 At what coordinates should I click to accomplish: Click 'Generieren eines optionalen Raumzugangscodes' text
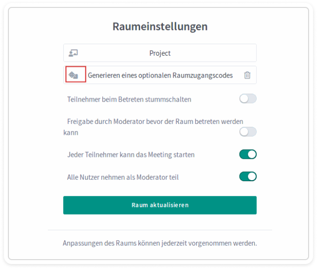[x=160, y=76]
